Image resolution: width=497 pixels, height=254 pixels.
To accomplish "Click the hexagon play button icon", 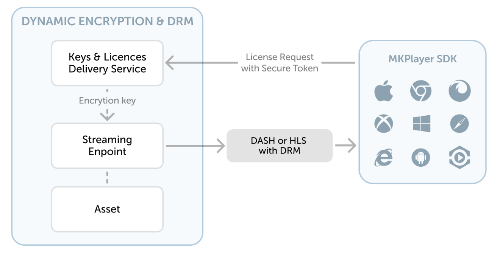I will (459, 157).
